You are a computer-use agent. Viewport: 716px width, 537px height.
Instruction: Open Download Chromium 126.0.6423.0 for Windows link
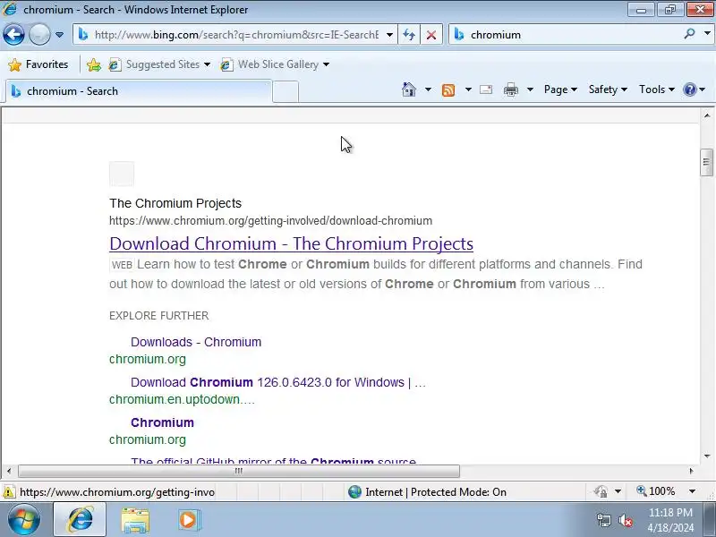278,382
